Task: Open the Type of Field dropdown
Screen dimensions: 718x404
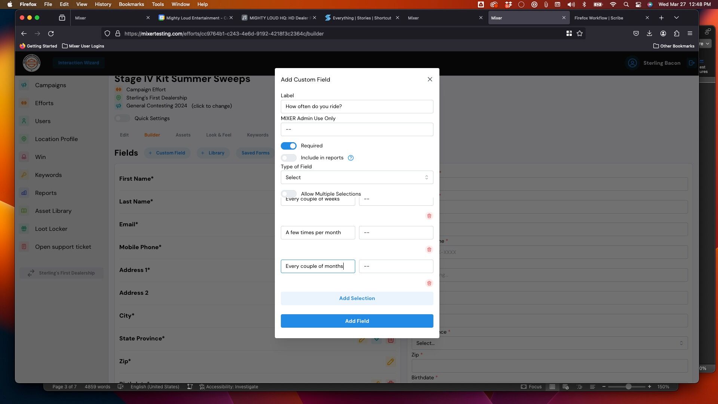Action: click(x=357, y=177)
